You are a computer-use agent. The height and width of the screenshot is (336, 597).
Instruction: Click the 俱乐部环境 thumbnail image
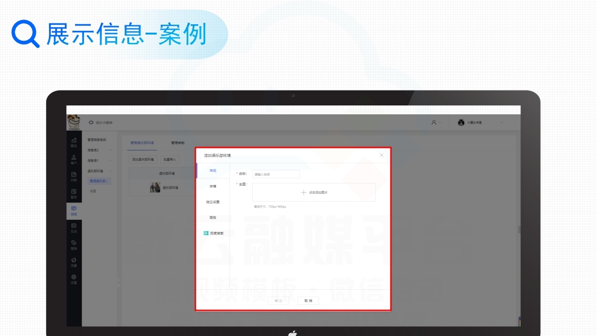pos(155,188)
